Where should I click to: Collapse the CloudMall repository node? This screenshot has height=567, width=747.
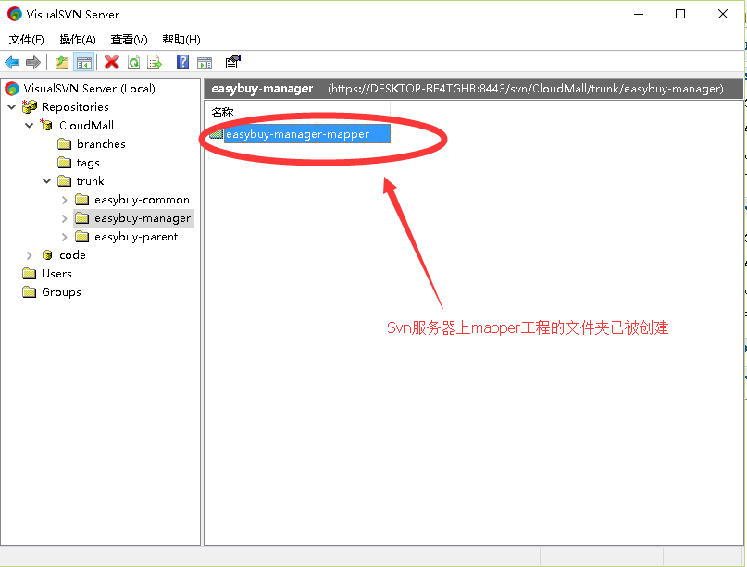(x=29, y=126)
